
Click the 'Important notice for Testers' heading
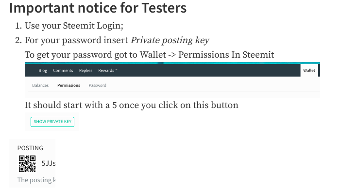[98, 8]
